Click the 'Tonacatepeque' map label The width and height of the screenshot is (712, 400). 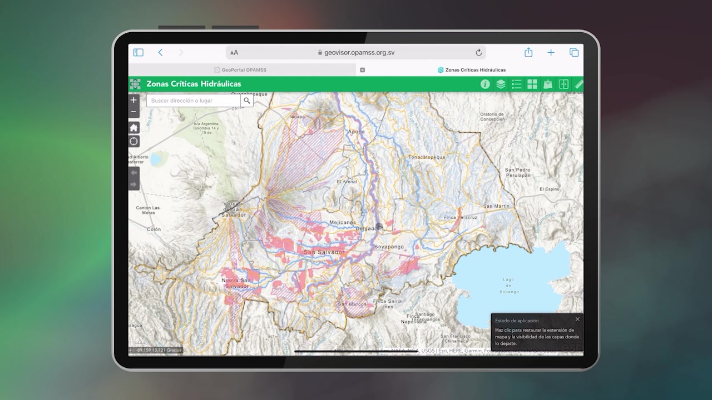click(427, 157)
